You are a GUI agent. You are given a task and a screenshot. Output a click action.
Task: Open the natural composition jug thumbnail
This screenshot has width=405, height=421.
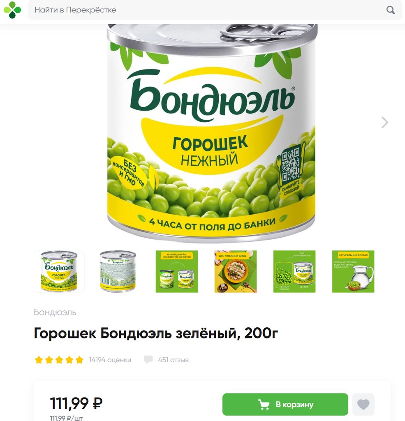point(353,271)
